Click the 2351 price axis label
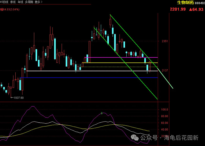The width and height of the screenshot is (205, 146). 165,41
